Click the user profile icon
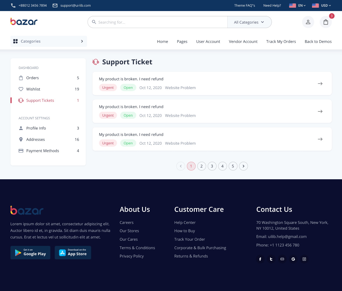The height and width of the screenshot is (291, 342). pos(308,22)
